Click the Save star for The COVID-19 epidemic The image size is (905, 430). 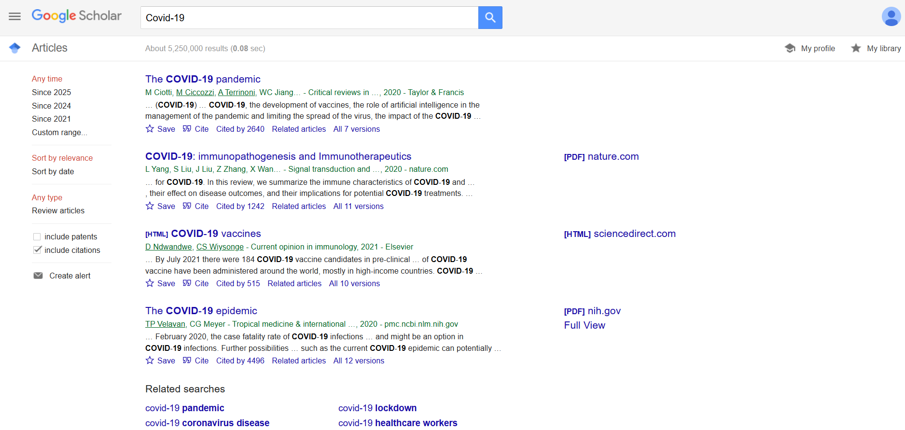150,361
